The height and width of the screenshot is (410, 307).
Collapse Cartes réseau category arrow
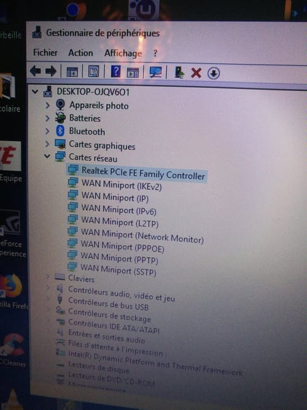click(47, 156)
